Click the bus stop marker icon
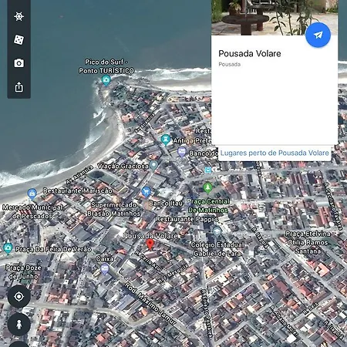Image resolution: width=347 pixels, height=347 pixels. pos(207,170)
